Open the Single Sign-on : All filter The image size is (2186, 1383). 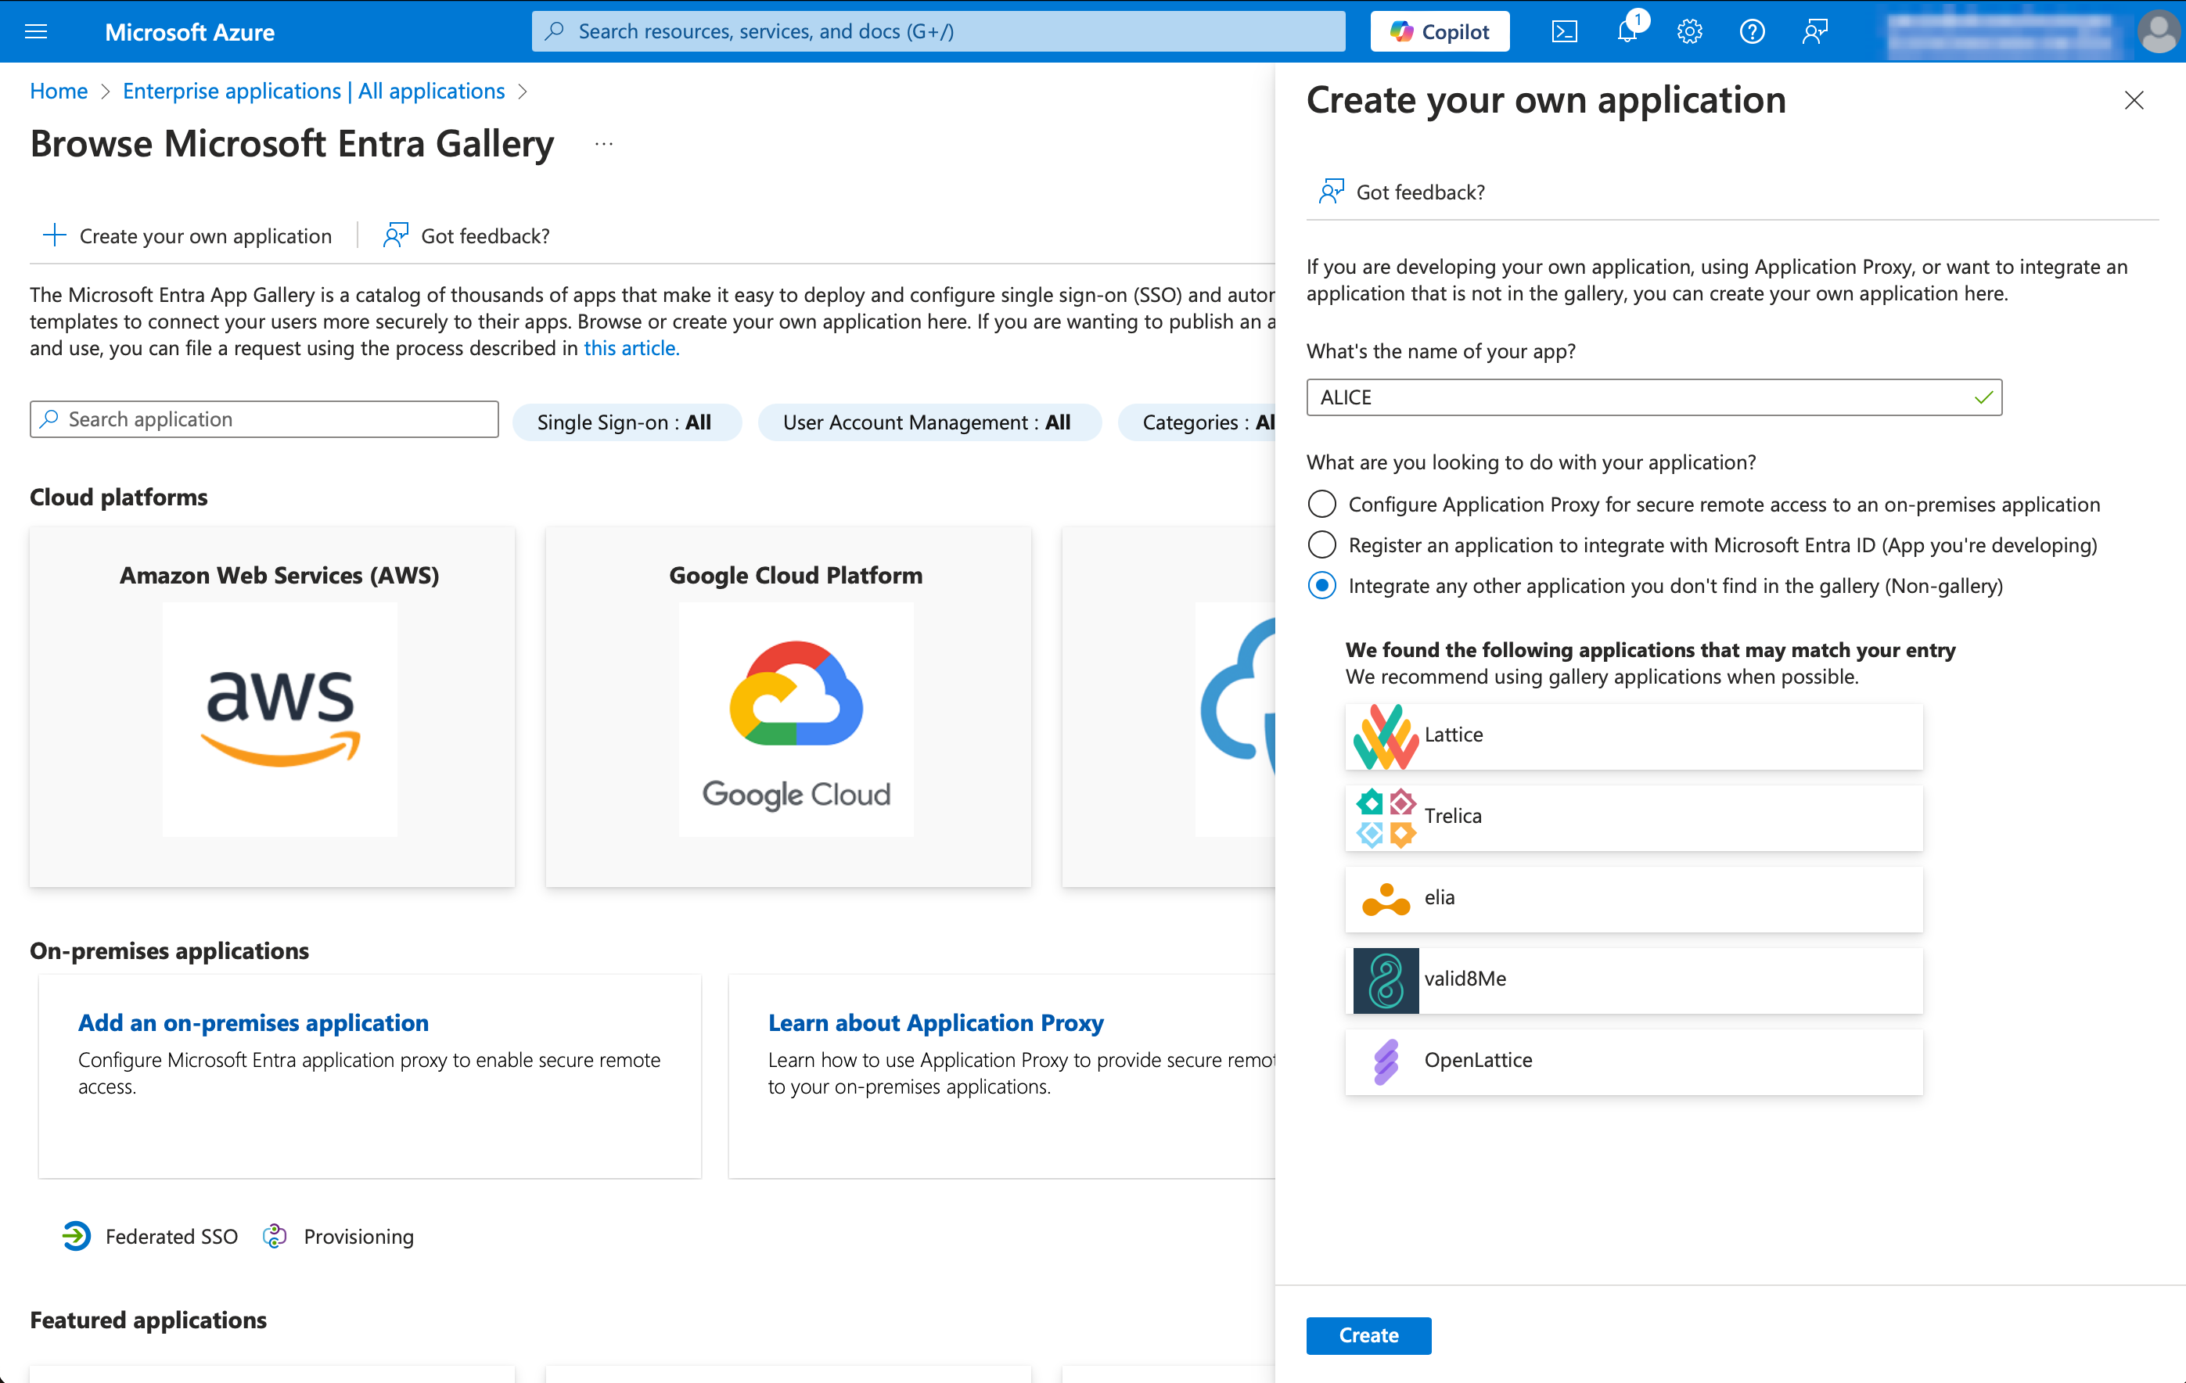click(627, 422)
